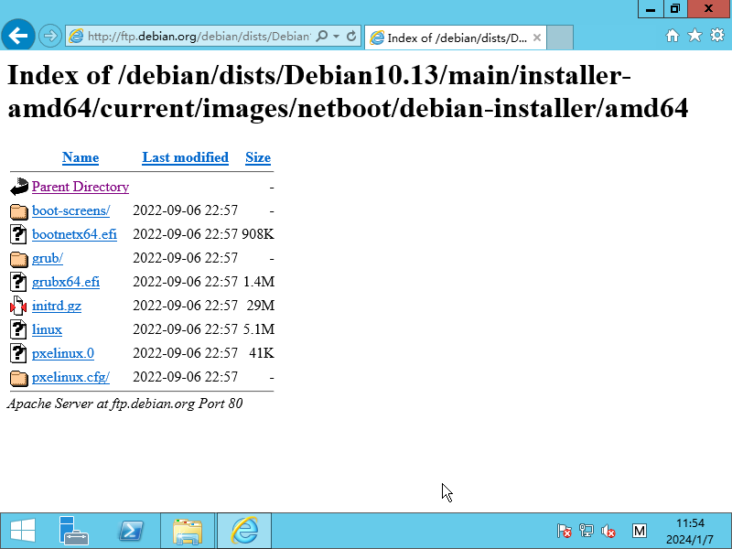
Task: Close the Index of /debian tab
Action: [x=537, y=38]
